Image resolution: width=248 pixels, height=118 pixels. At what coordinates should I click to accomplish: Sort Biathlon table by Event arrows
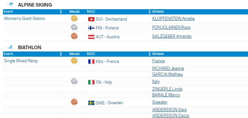[61, 54]
